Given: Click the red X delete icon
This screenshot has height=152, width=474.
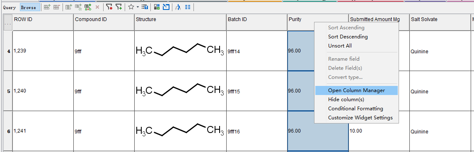Looking at the screenshot, I should [x=97, y=7].
